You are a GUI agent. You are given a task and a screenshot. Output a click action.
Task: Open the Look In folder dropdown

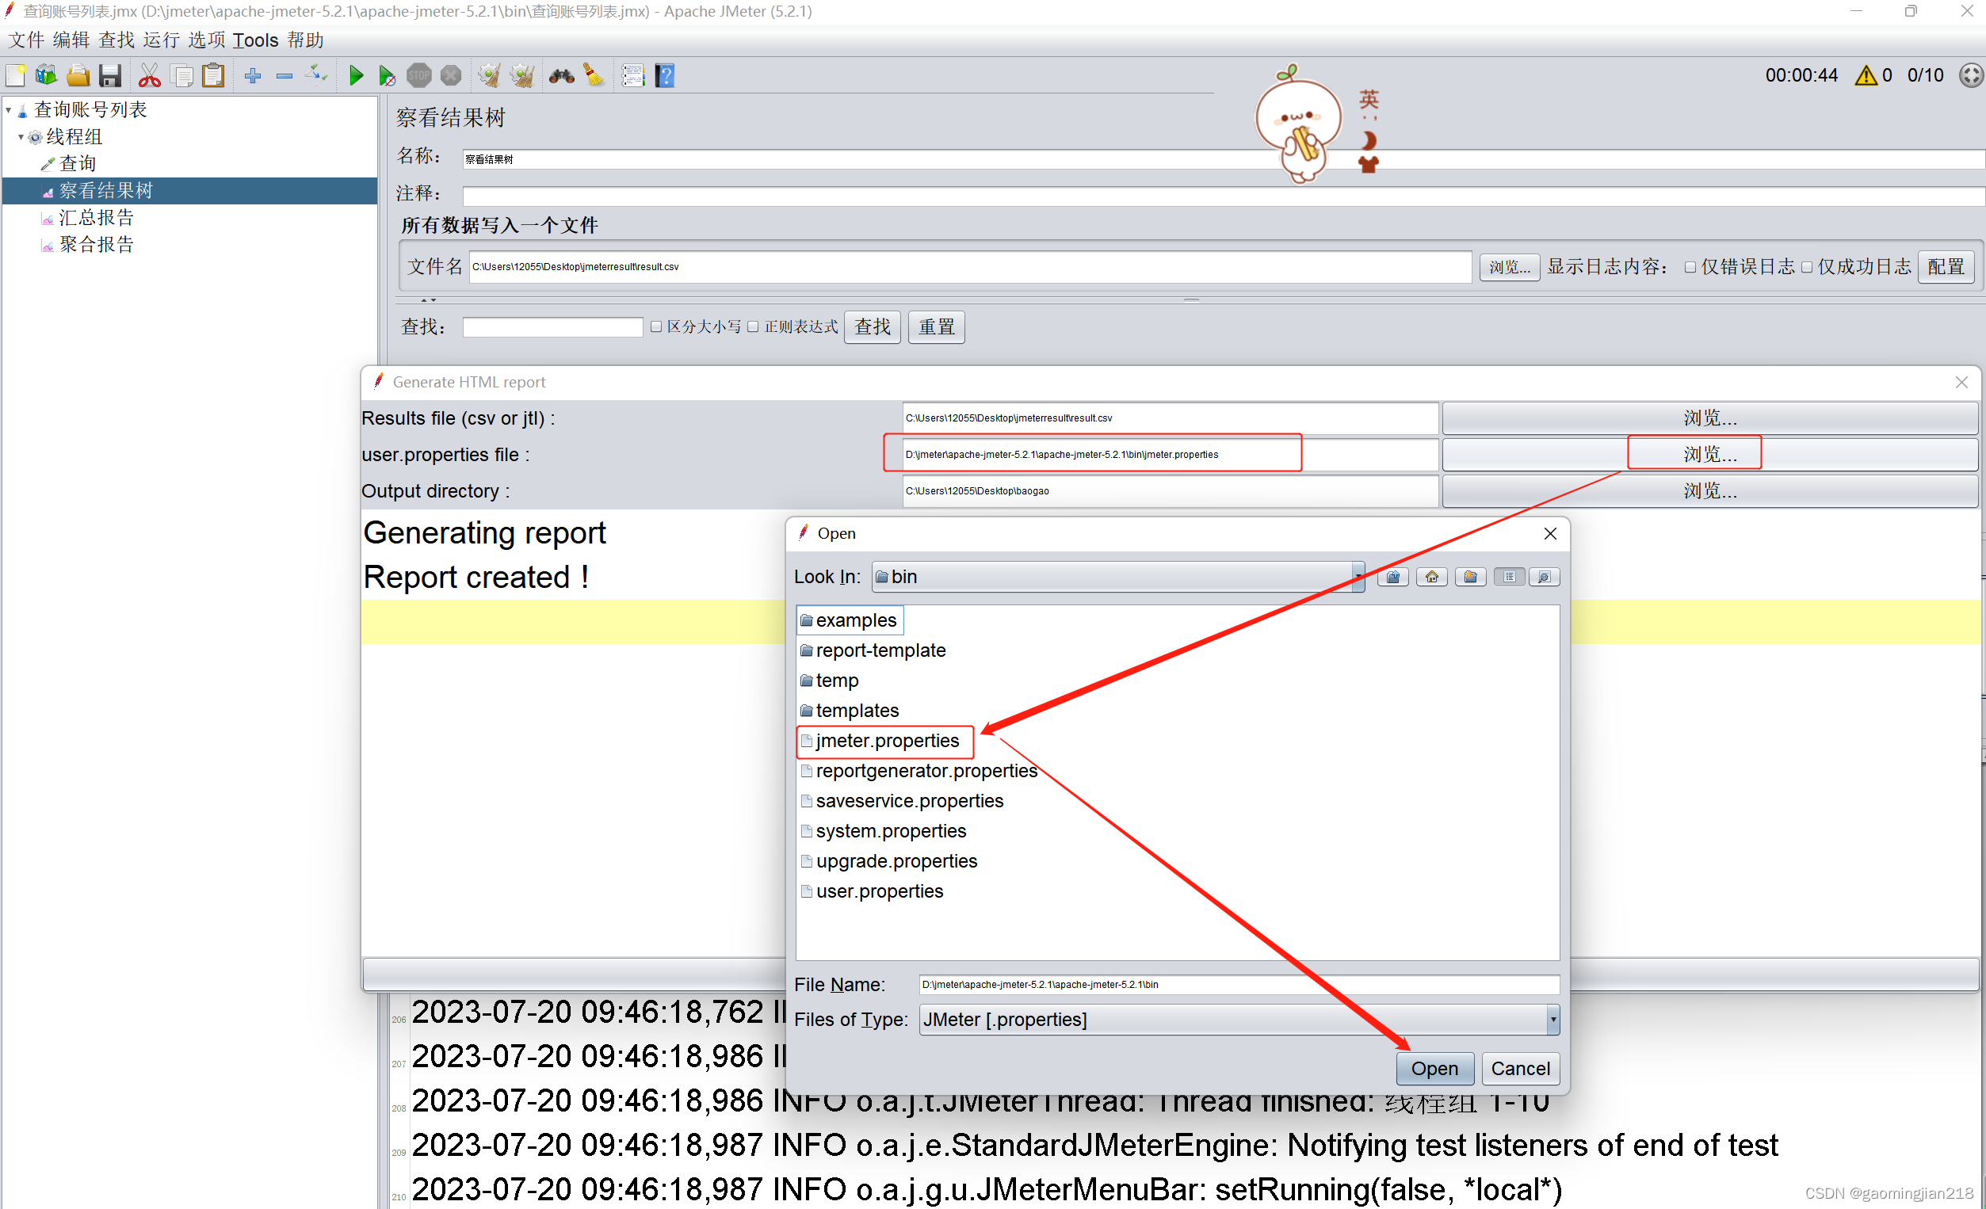[1358, 577]
